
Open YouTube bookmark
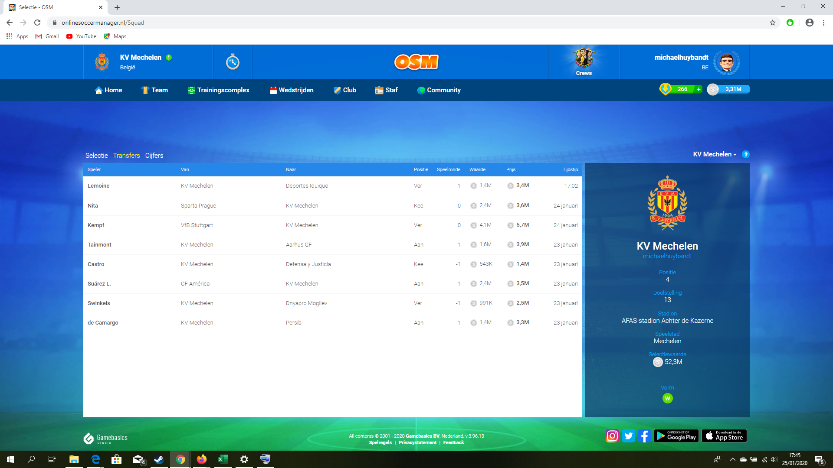[81, 36]
